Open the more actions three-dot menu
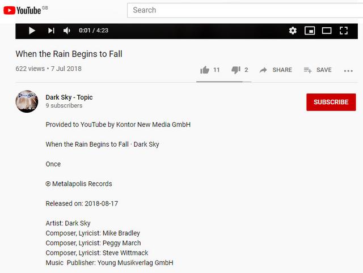 (348, 71)
